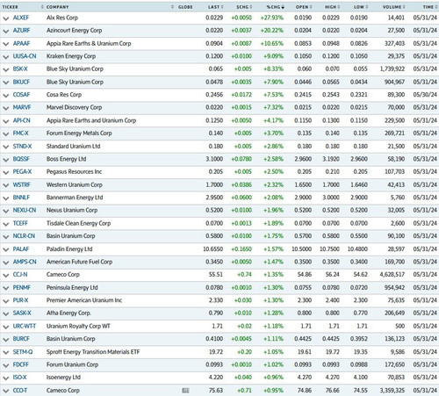Open the WSTRF ticker link
The image size is (439, 396).
coord(21,184)
